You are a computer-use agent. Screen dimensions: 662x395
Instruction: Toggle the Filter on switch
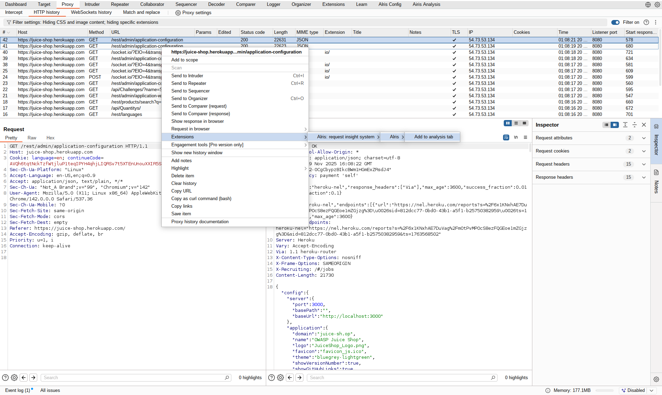click(x=615, y=22)
